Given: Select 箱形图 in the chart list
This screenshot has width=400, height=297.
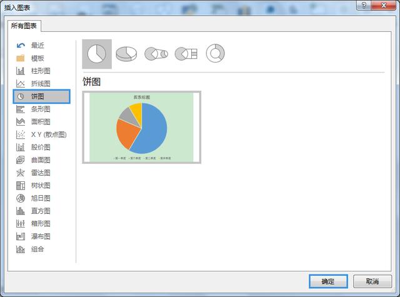Looking at the screenshot, I should (41, 224).
